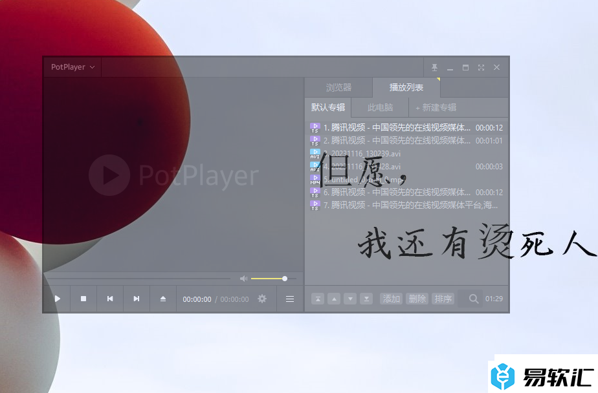Toggle fullscreen mode in the title bar
This screenshot has height=393, width=598.
click(481, 67)
